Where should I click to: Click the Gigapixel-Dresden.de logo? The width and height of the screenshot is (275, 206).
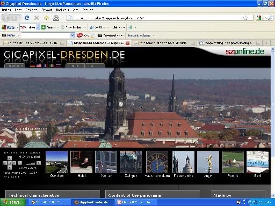point(64,55)
